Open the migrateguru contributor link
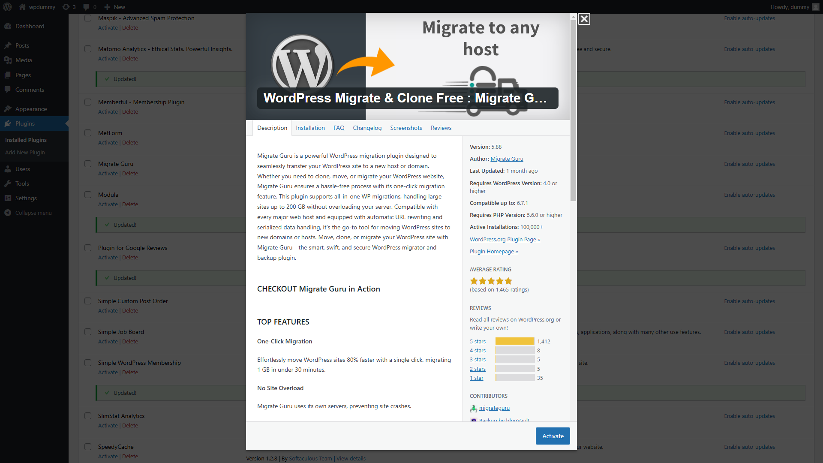This screenshot has width=823, height=463. click(x=494, y=408)
